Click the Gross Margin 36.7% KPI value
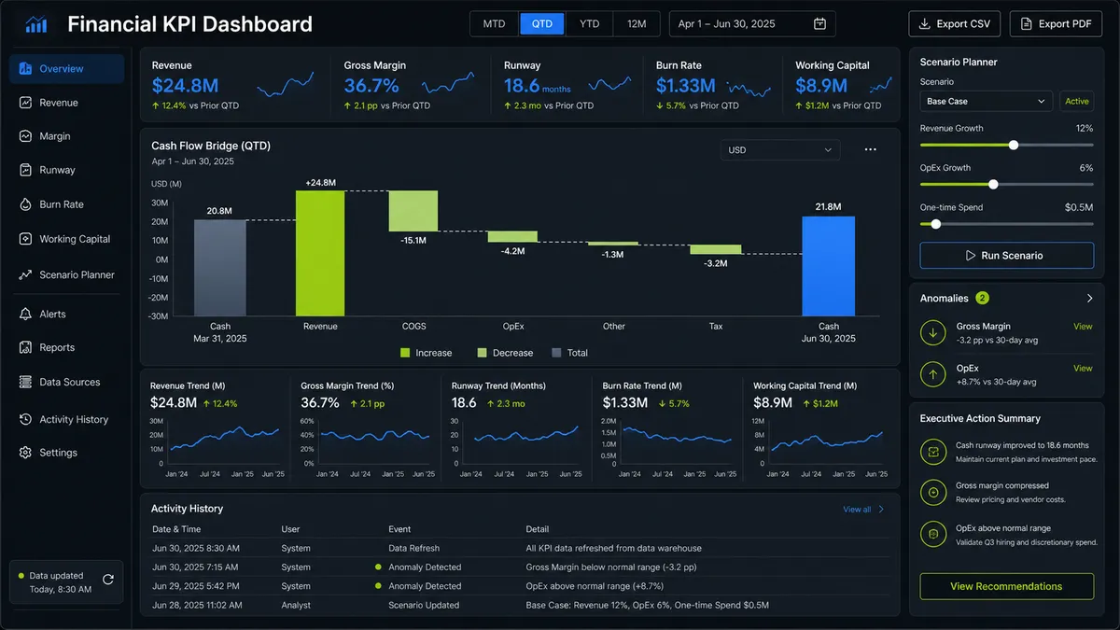 click(371, 86)
